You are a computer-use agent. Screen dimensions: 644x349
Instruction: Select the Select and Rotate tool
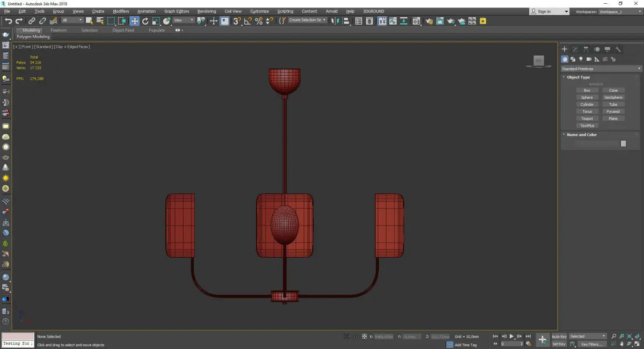(145, 21)
